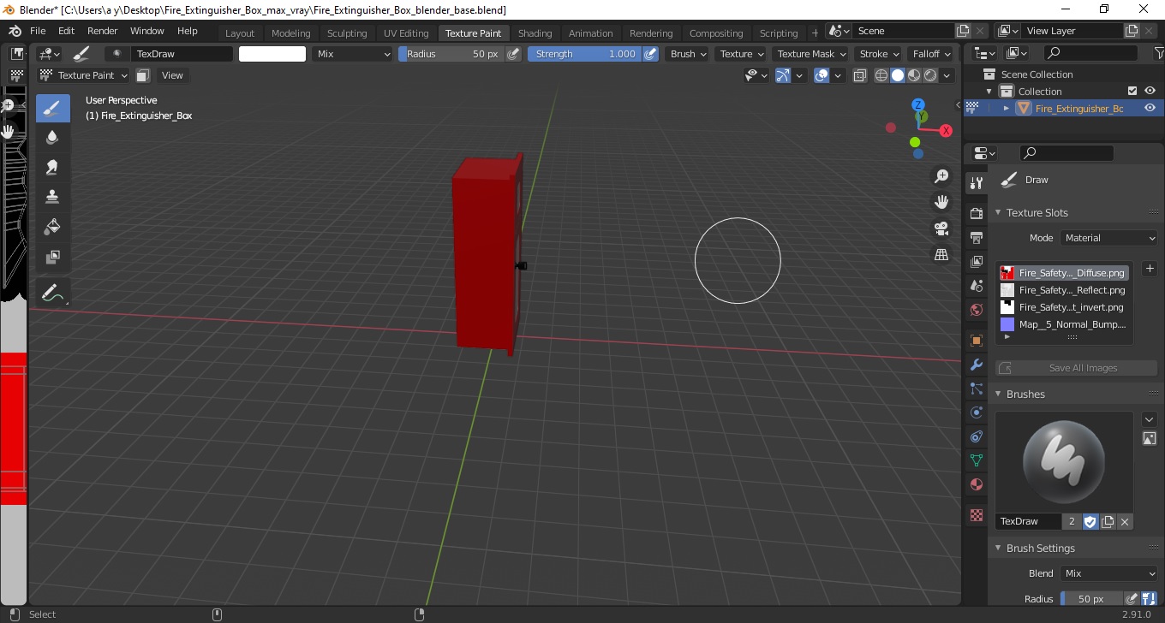
Task: Toggle the camera view icon
Action: 941,228
